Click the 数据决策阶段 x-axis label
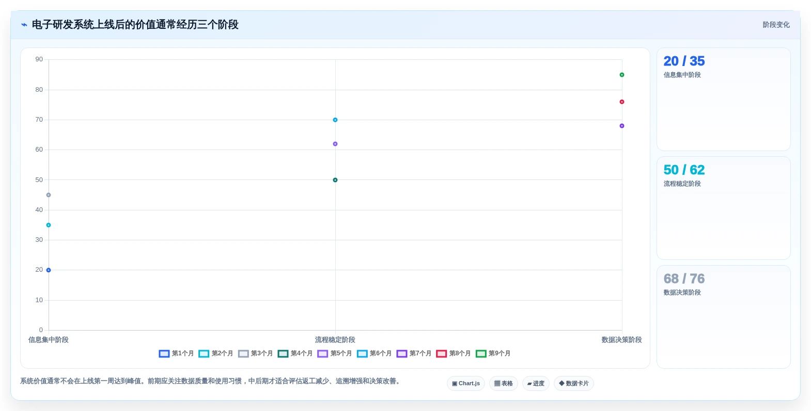This screenshot has width=811, height=411. (622, 340)
